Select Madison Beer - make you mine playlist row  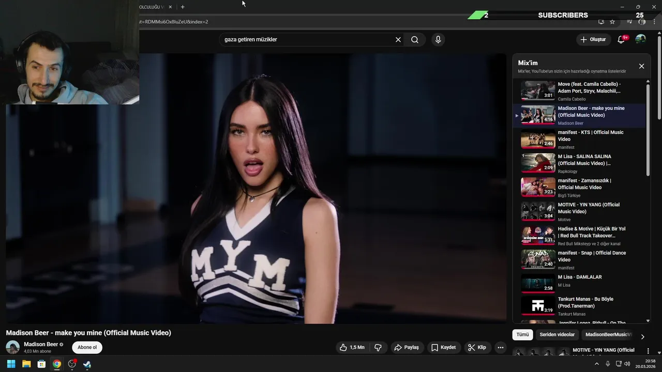579,115
